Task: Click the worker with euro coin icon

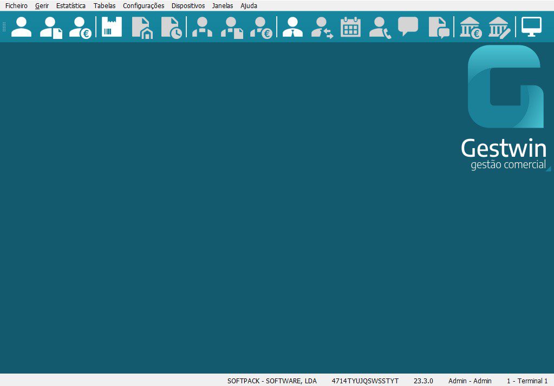Action: (261, 28)
